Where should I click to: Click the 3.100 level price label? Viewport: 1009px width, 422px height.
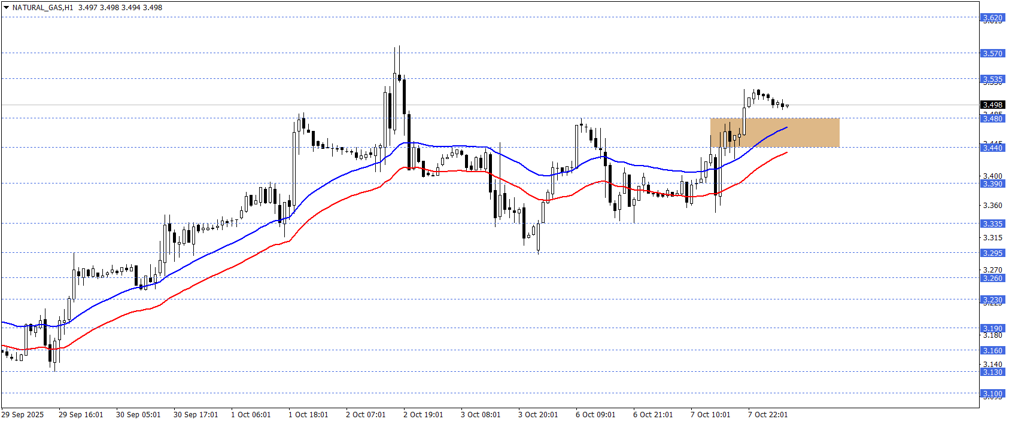tap(993, 394)
